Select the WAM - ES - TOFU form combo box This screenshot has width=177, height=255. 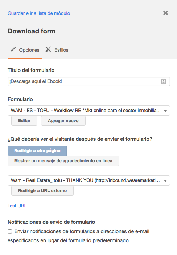89,111
